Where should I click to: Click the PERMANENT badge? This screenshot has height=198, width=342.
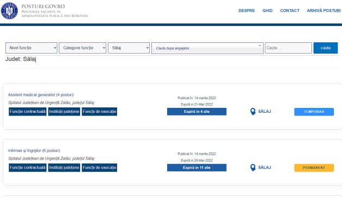point(314,168)
